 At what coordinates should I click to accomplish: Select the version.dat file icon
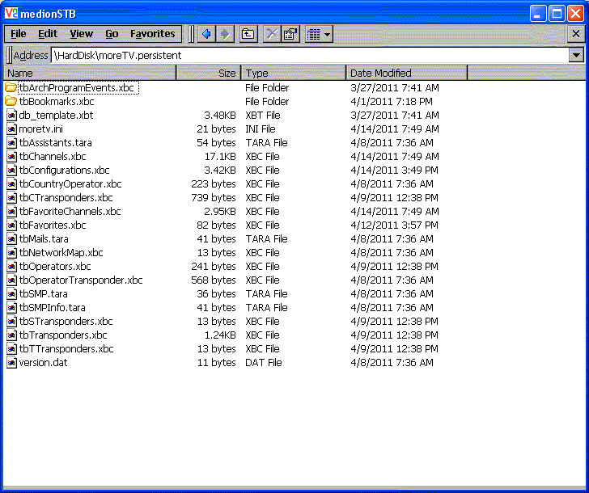click(x=11, y=362)
